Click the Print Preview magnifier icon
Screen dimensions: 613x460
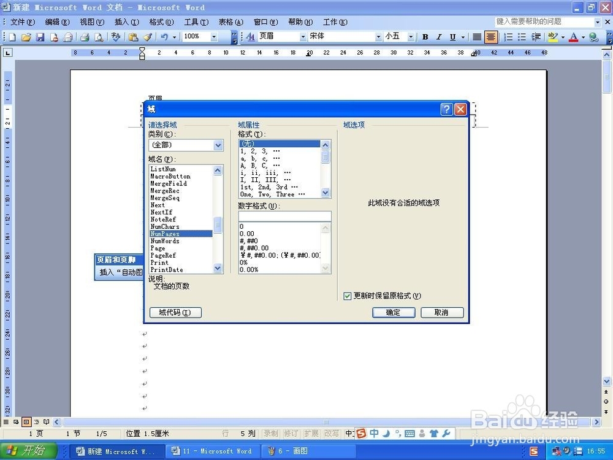99,37
